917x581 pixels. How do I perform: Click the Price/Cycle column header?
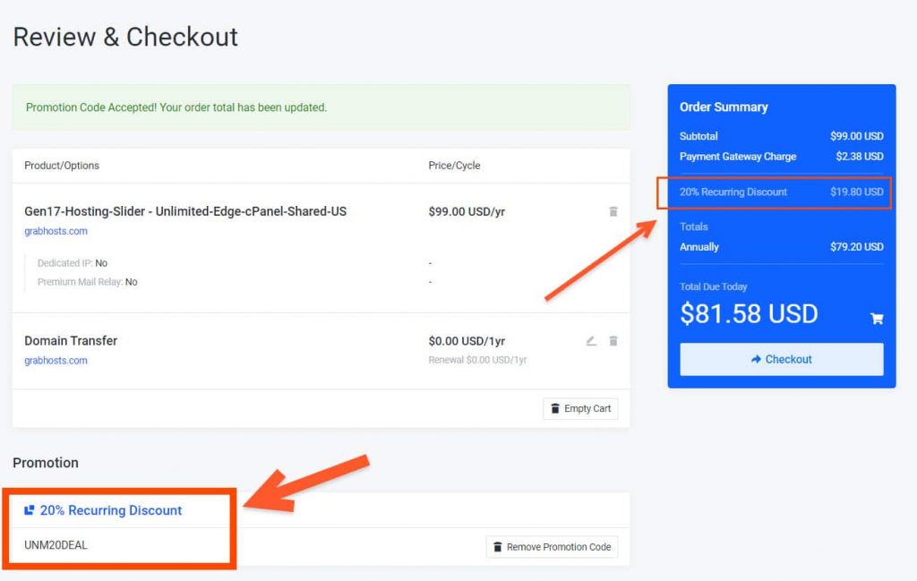click(454, 166)
